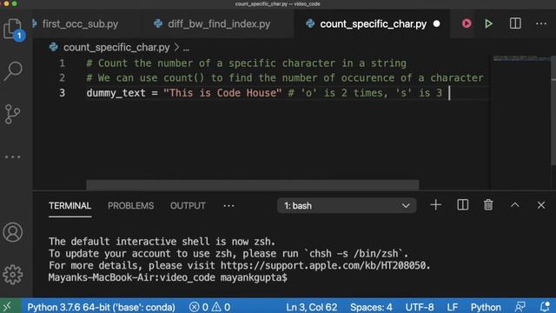Switch to first_occ_sub.py tab
Viewport: 556px width, 313px height.
click(80, 23)
